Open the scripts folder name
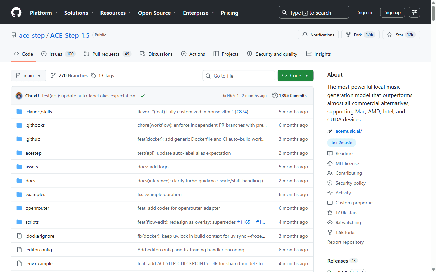 32,222
